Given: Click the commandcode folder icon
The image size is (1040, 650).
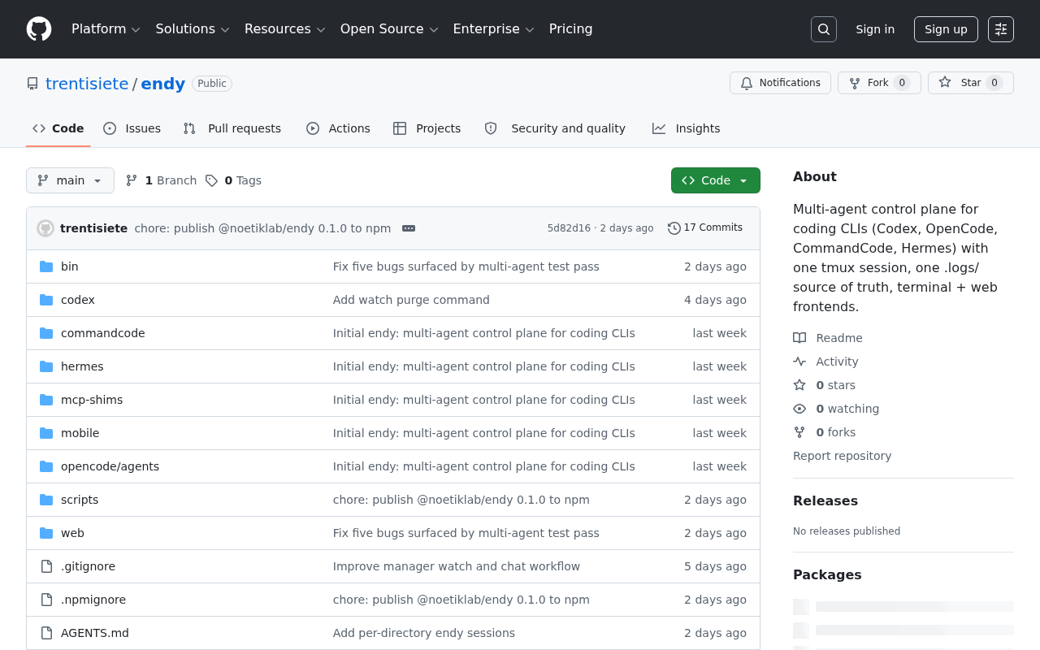Looking at the screenshot, I should pyautogui.click(x=46, y=333).
